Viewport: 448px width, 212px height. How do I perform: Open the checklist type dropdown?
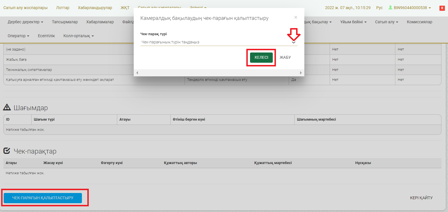pyautogui.click(x=218, y=42)
